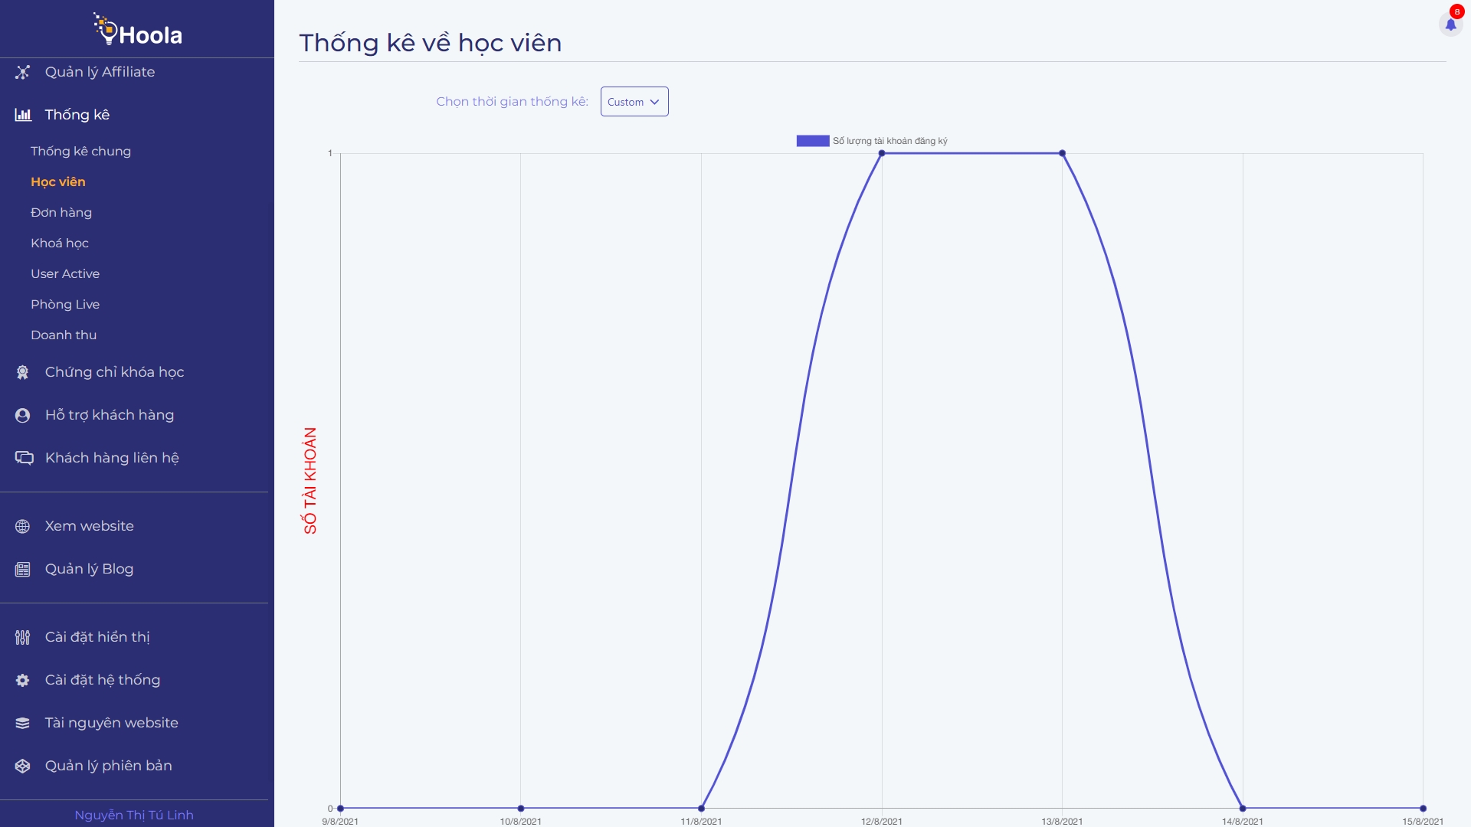Click the Hỗ trợ khách hàng user icon
This screenshot has height=827, width=1471.
[23, 415]
